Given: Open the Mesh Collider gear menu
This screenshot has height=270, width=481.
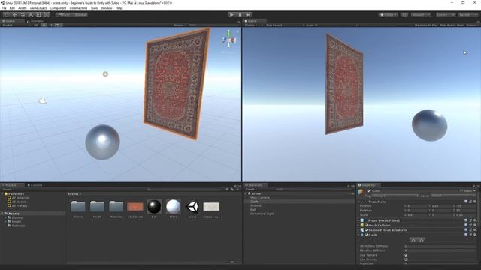Looking at the screenshot, I should click(475, 225).
